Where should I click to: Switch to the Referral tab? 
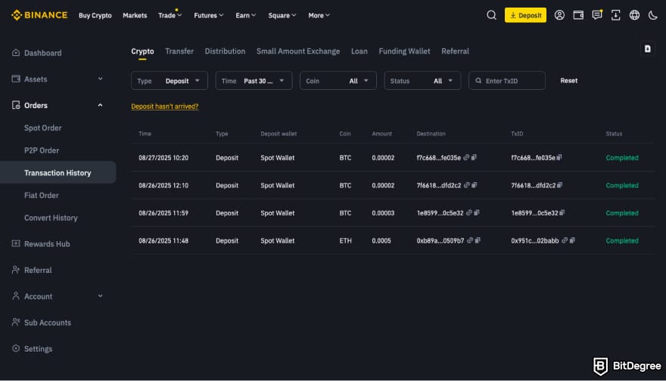[x=456, y=51]
